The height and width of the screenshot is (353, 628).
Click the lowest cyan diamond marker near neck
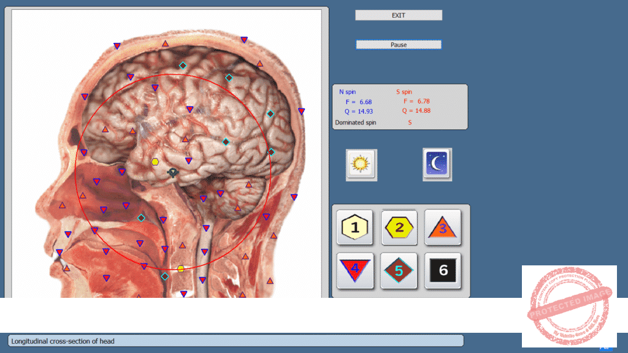pos(164,276)
